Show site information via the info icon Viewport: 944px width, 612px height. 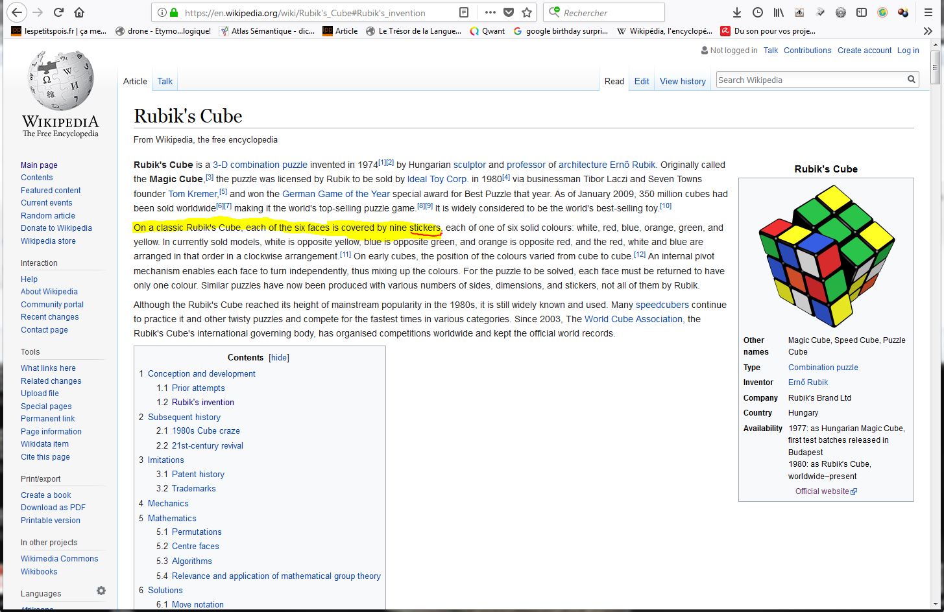tap(162, 12)
